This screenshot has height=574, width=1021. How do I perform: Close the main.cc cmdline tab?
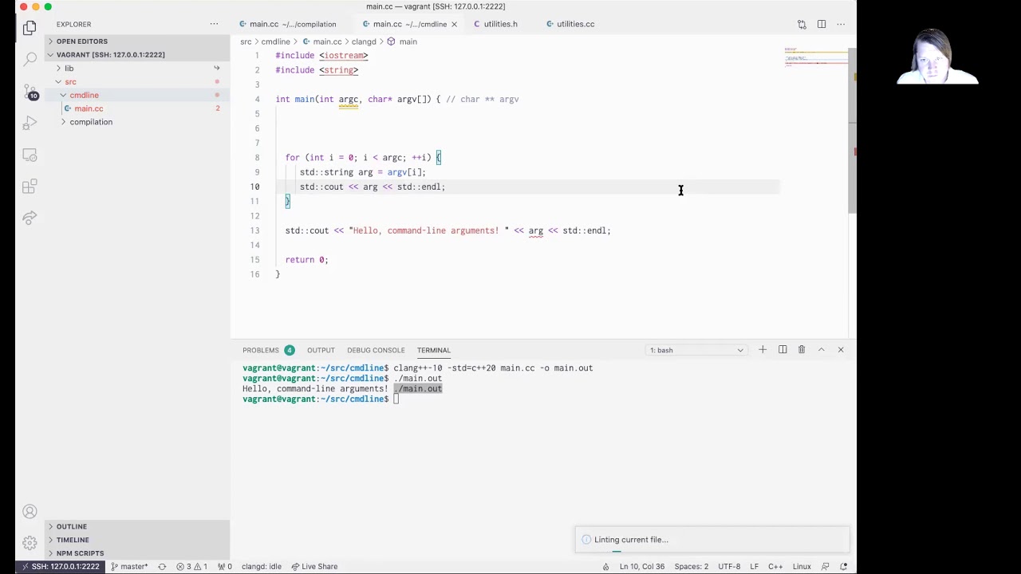(454, 24)
